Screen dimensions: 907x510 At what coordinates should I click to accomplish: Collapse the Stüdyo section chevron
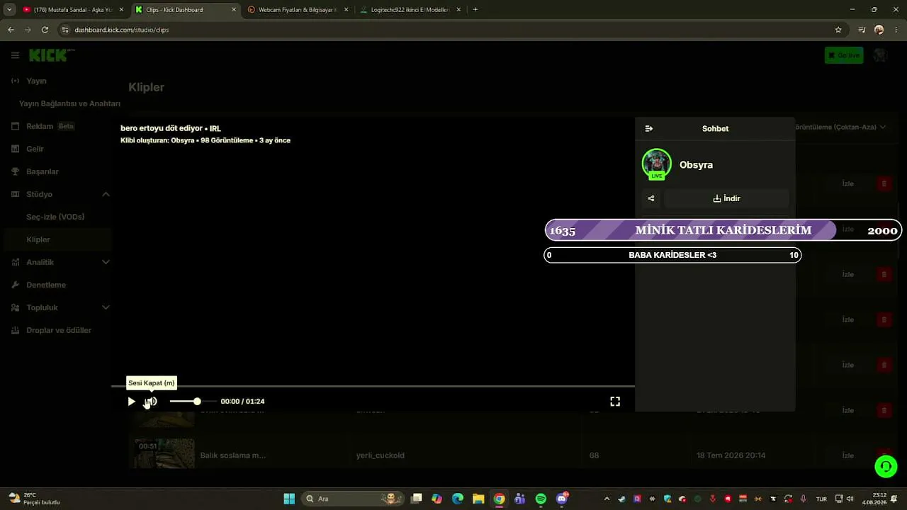(x=106, y=194)
